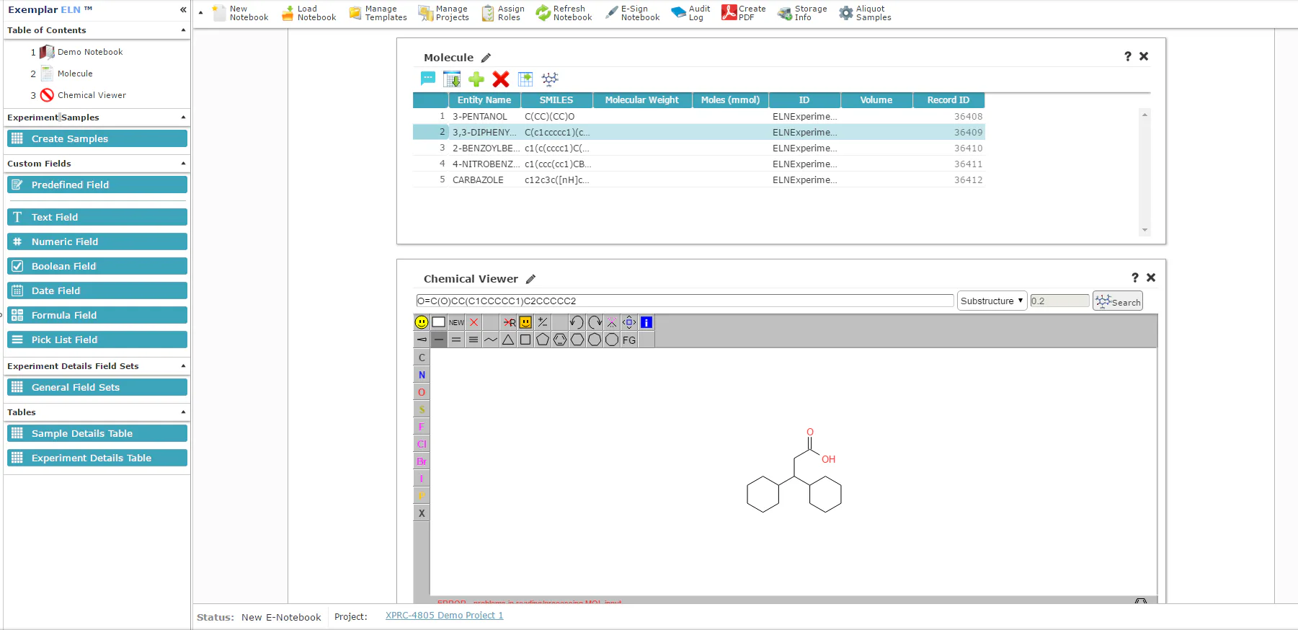
Task: Edit the Molecule title with pencil icon
Action: (x=486, y=58)
